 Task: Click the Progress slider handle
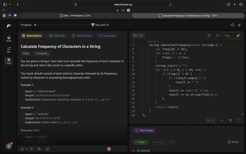pos(35,25)
